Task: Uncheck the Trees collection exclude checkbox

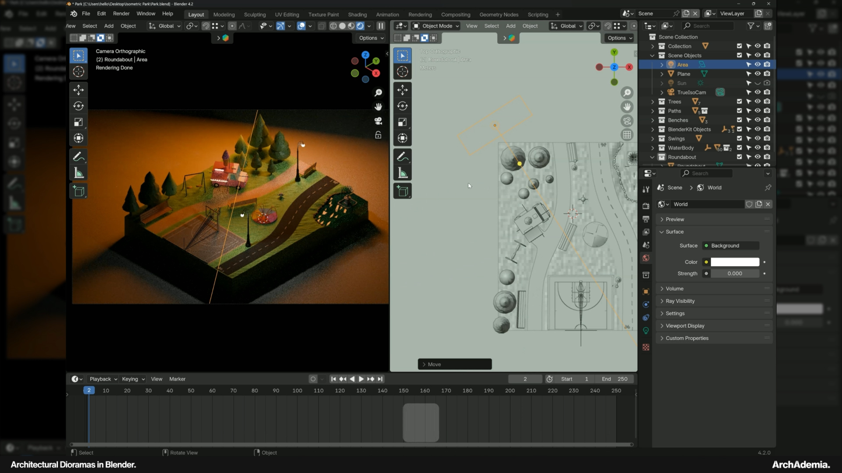Action: click(739, 102)
